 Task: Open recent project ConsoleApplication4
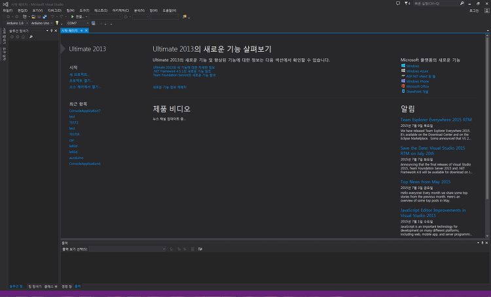85,164
